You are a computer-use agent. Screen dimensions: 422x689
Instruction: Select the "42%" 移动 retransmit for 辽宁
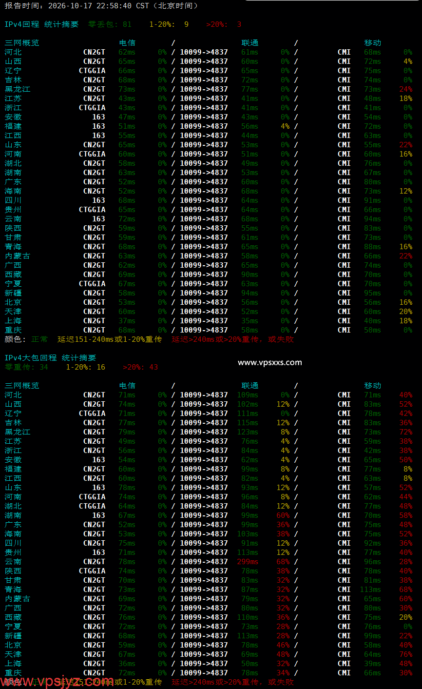pyautogui.click(x=405, y=413)
